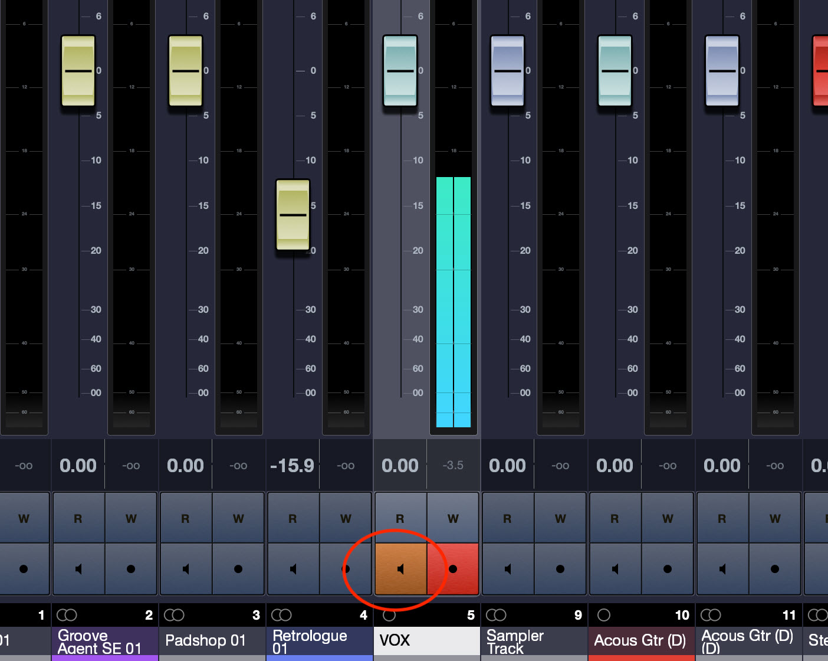This screenshot has width=828, height=661.
Task: Enable Write automation on Padshop 01
Action: tap(238, 518)
